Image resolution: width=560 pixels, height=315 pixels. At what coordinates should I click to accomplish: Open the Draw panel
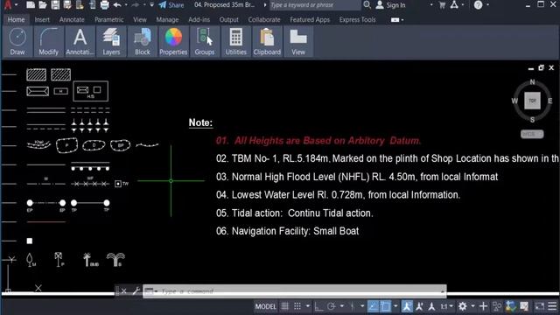tap(17, 41)
